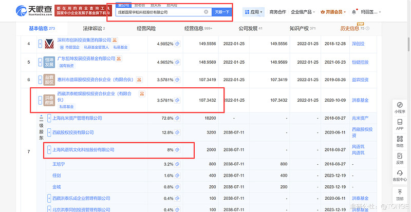
Task: Switch to 法律诉讼 tab
Action: click(94, 28)
